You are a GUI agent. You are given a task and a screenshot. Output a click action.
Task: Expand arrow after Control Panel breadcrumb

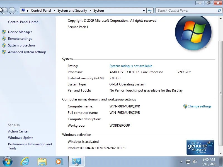point(54,11)
